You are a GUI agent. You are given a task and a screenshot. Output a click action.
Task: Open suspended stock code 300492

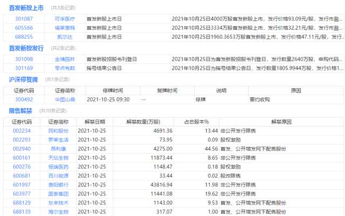point(24,99)
